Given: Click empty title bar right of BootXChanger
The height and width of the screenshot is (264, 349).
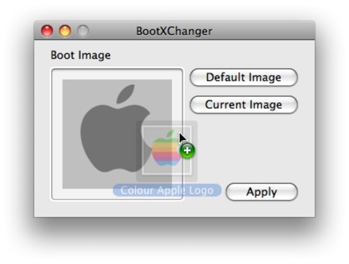Looking at the screenshot, I should tap(262, 31).
